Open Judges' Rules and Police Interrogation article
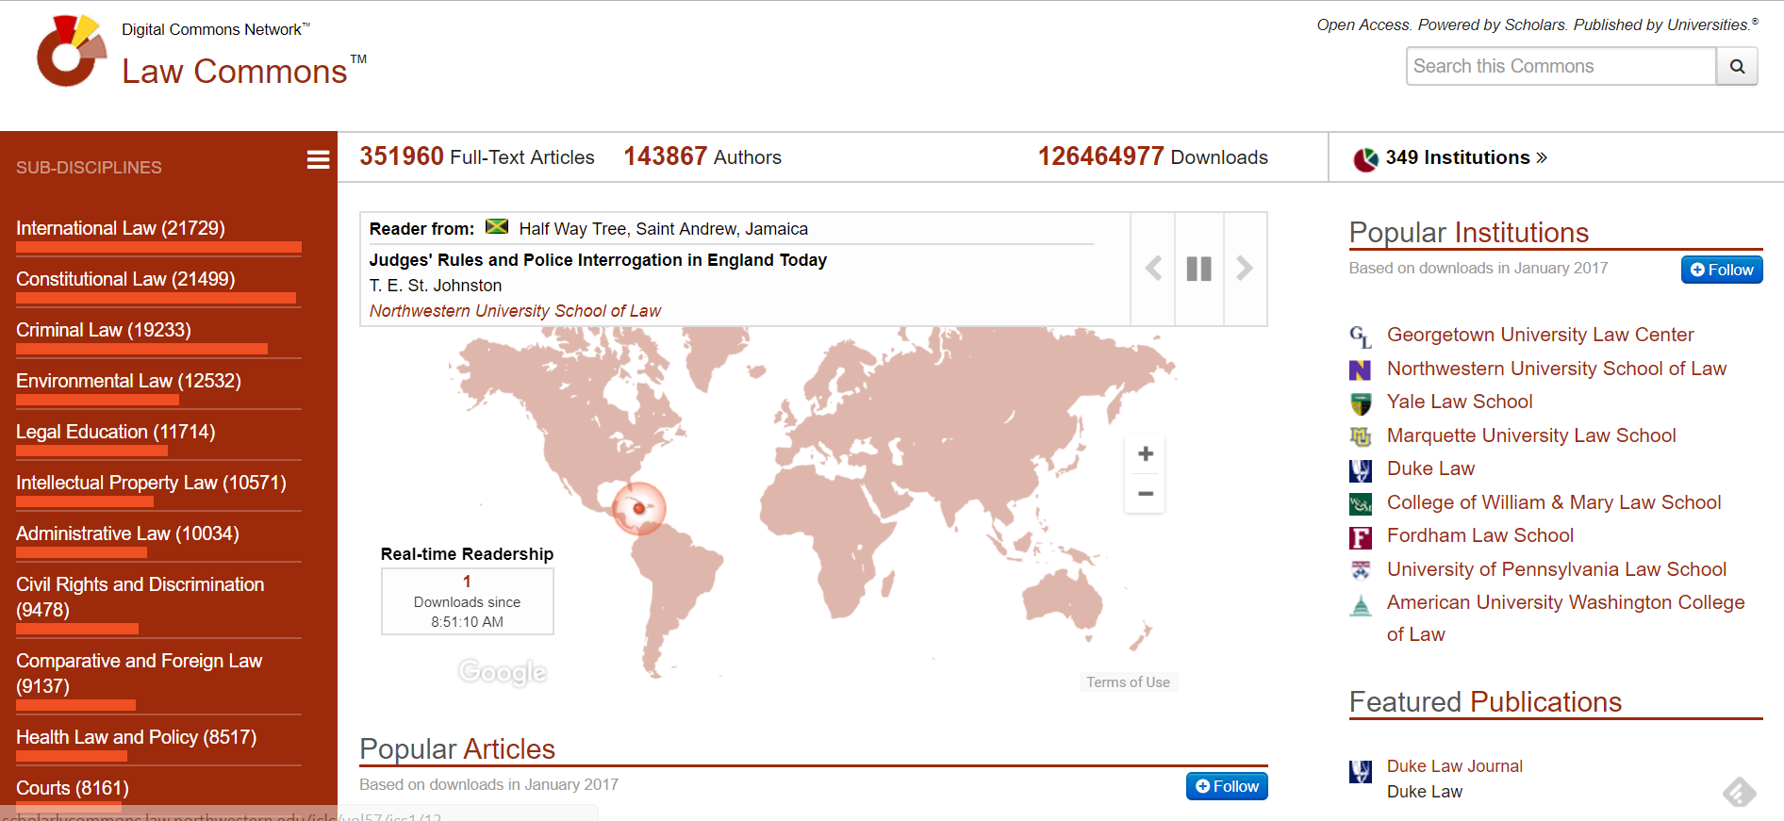The height and width of the screenshot is (821, 1784). tap(598, 260)
